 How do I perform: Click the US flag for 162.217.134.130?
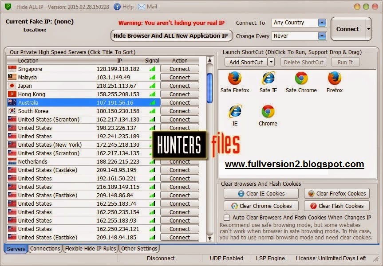12,119
